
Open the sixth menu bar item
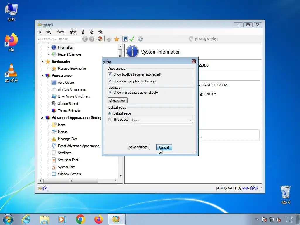[x=91, y=32]
